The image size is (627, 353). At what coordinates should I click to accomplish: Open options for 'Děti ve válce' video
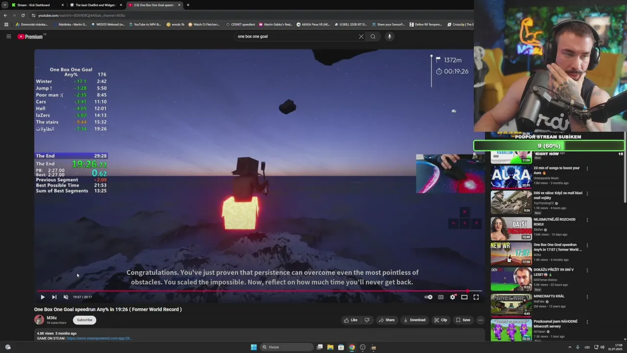coord(587,194)
